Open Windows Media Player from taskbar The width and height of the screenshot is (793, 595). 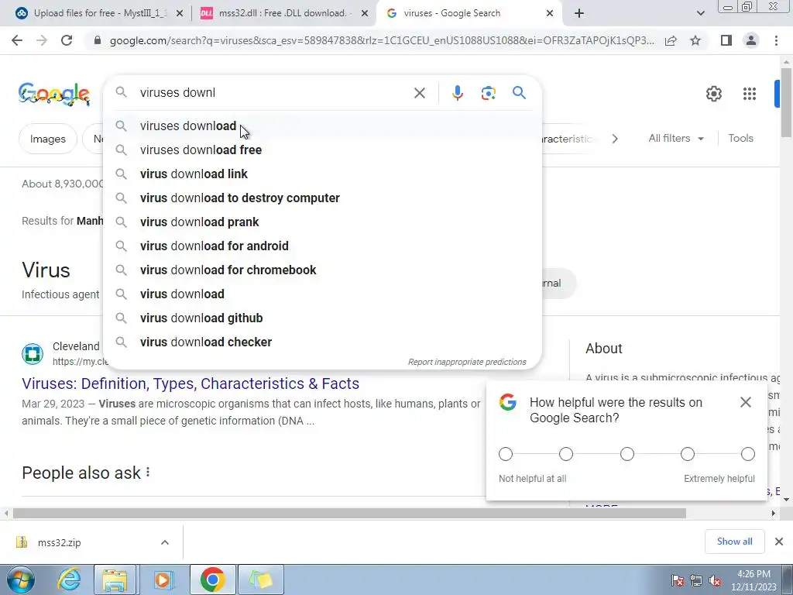tap(163, 580)
